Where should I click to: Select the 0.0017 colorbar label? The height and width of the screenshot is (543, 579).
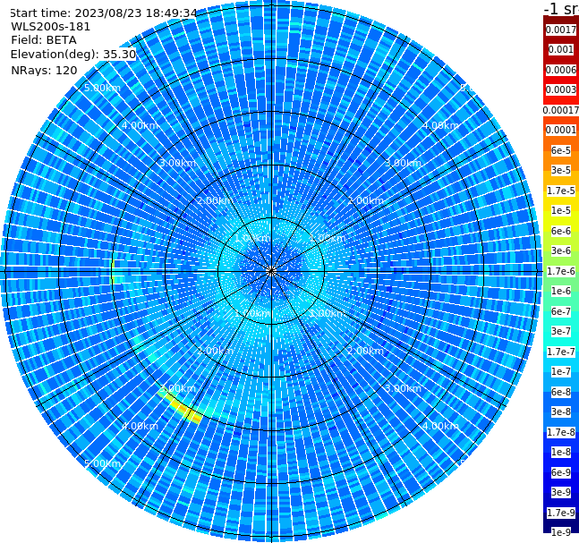[561, 30]
